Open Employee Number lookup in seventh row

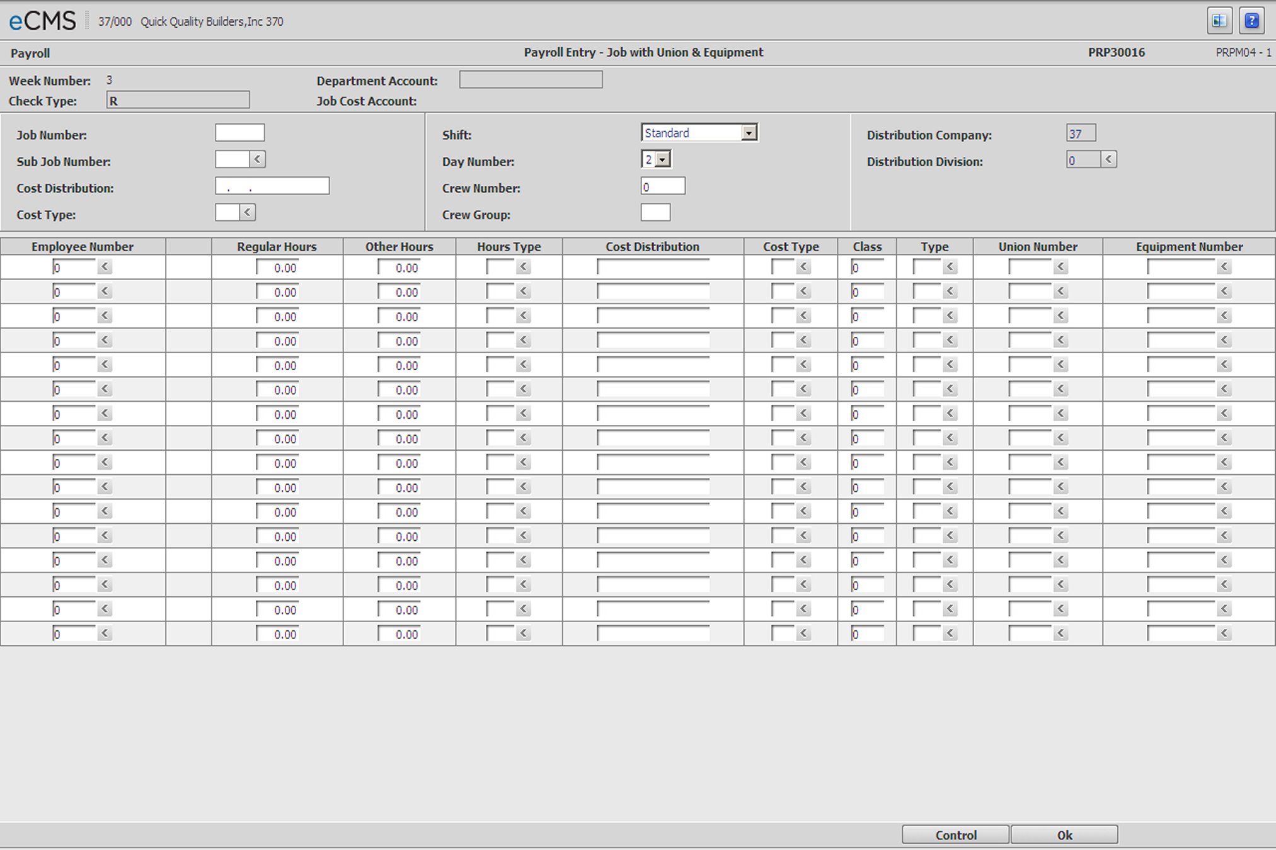pos(105,414)
